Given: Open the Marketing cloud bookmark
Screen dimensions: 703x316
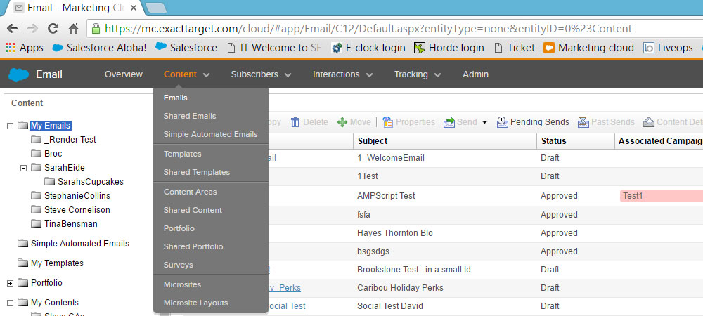Looking at the screenshot, I should (x=588, y=48).
